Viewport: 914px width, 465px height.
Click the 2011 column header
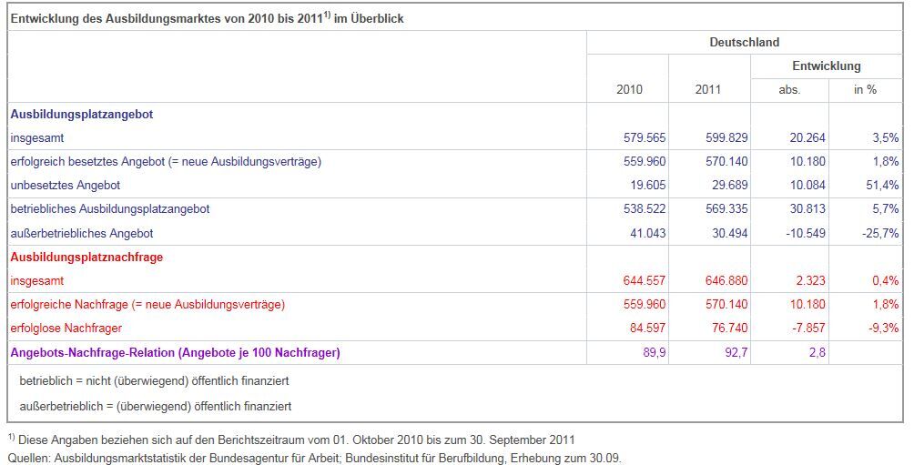[x=707, y=89]
